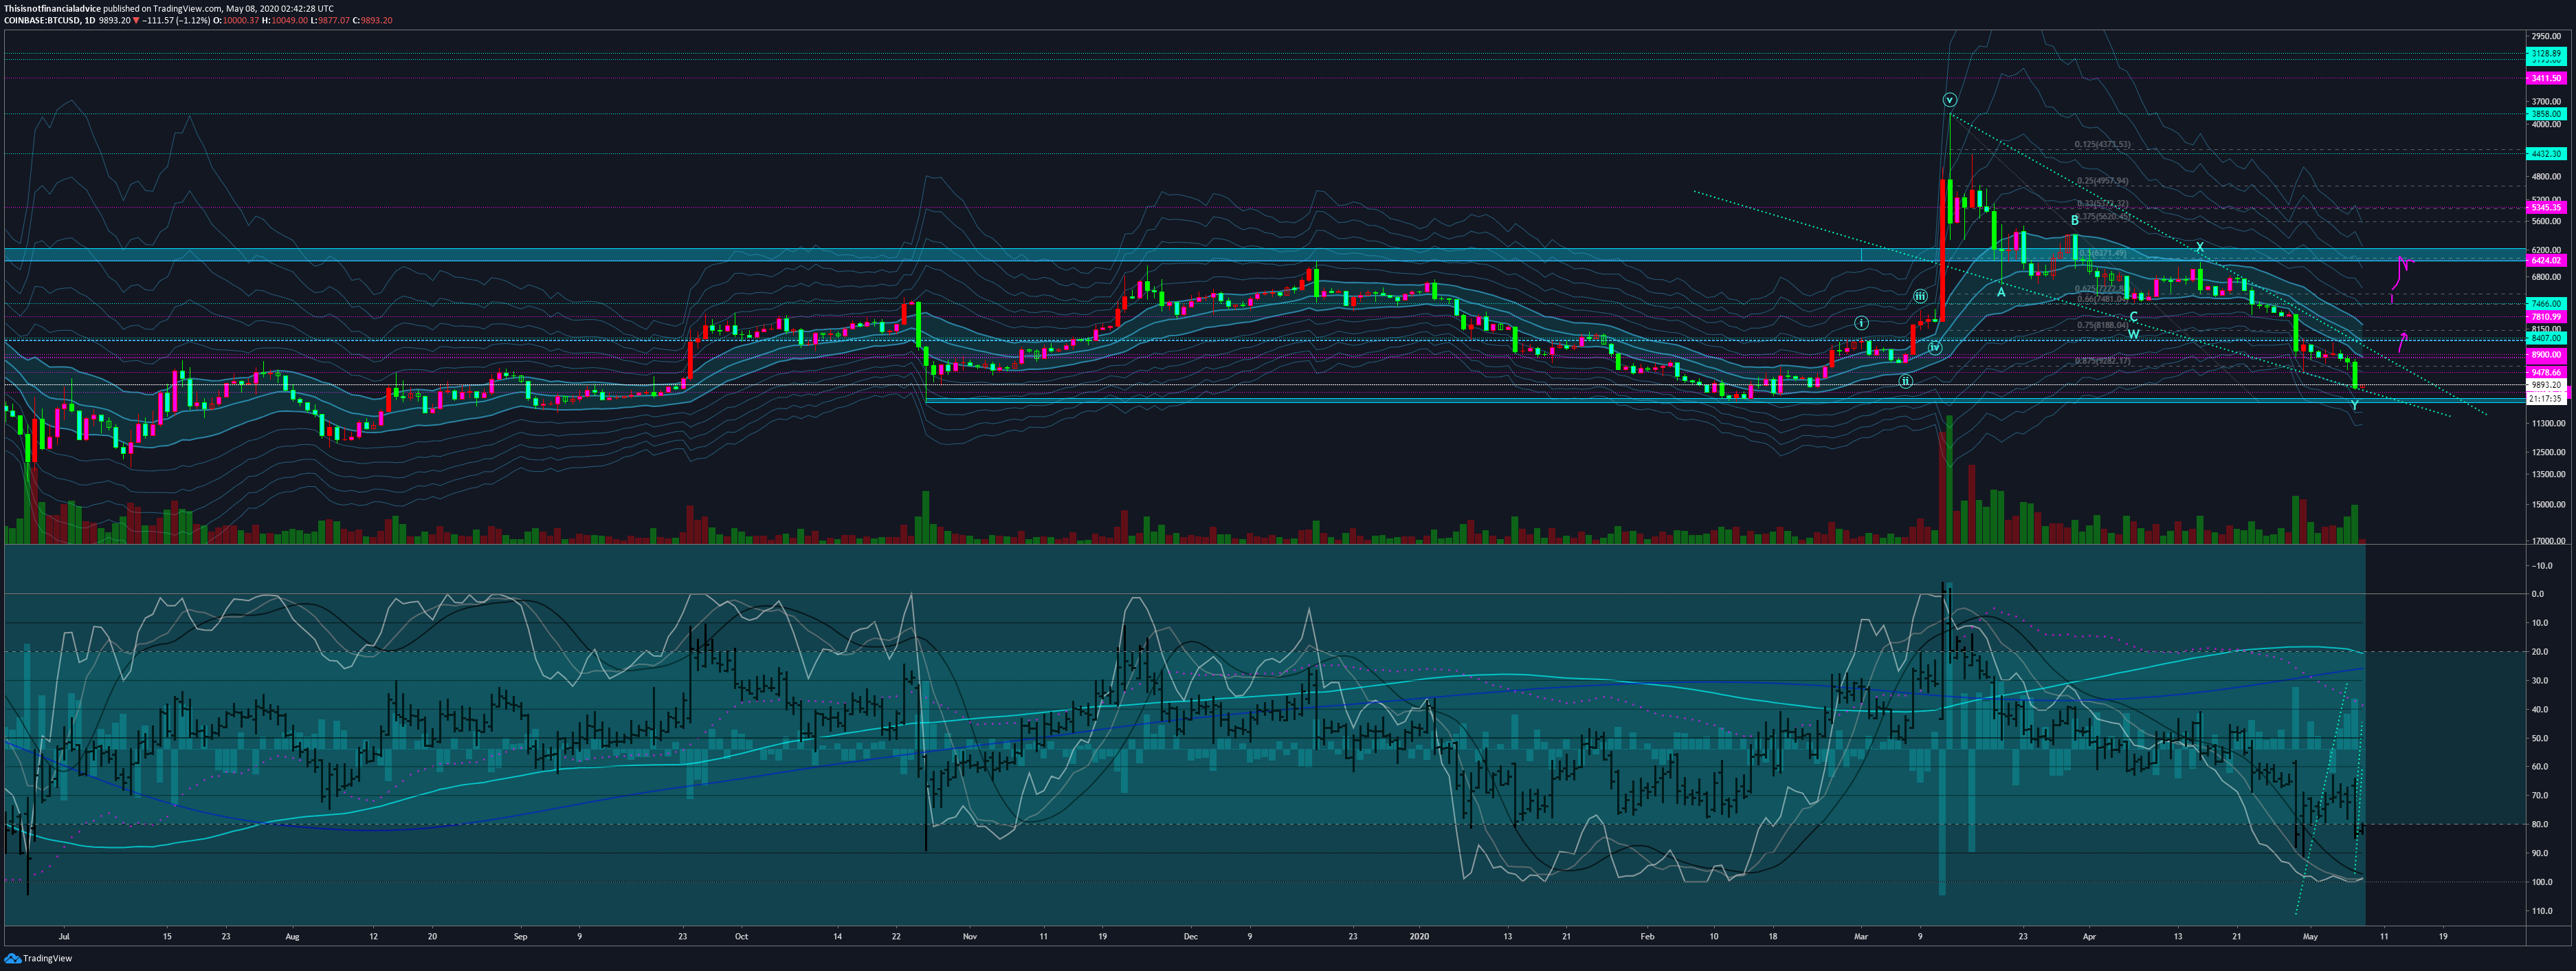Select the pink 6424.02 price label

2545,261
